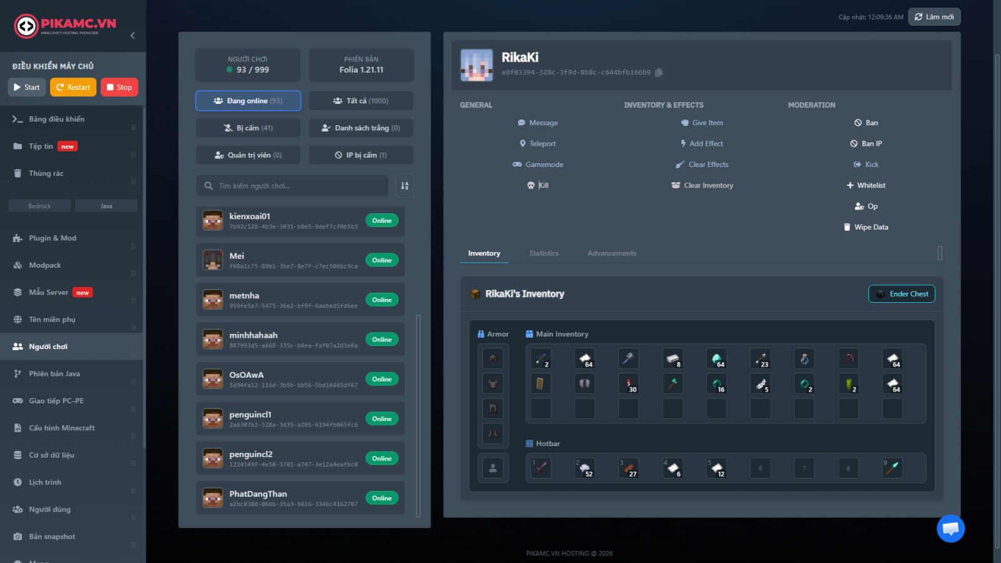This screenshot has width=1001, height=563.
Task: Kill the player RikaKi
Action: coord(537,185)
